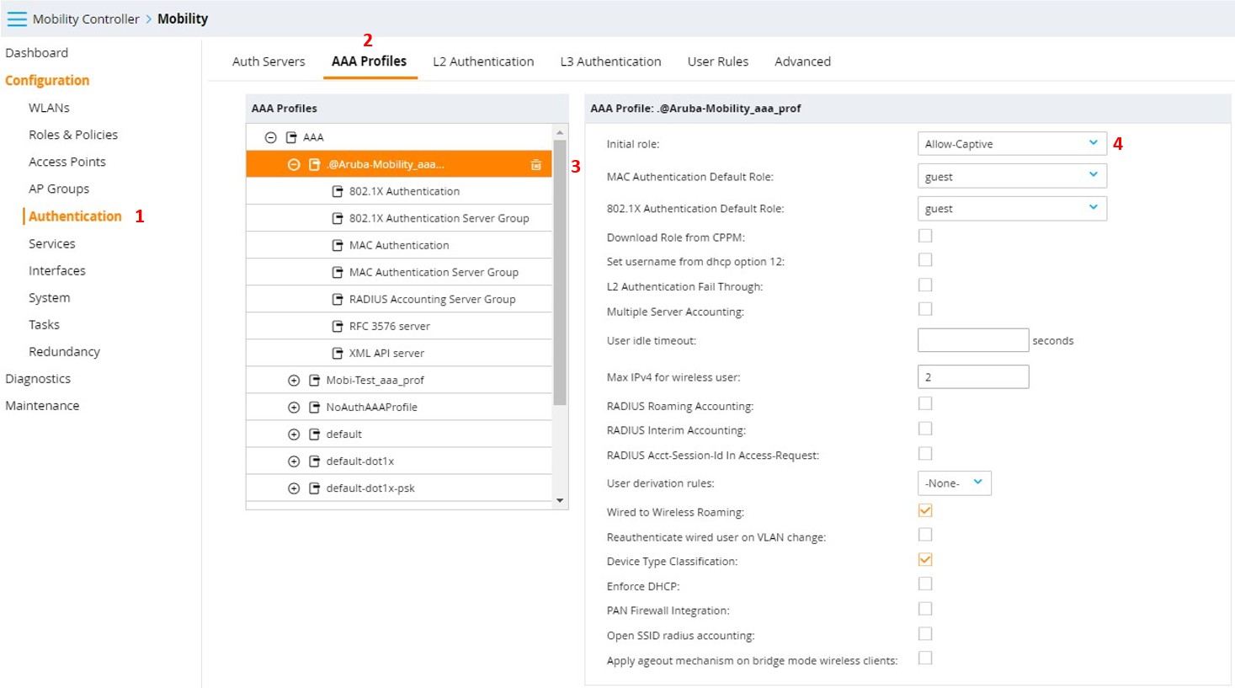Image resolution: width=1235 pixels, height=688 pixels.
Task: Switch to the Auth Servers tab
Action: (x=269, y=61)
